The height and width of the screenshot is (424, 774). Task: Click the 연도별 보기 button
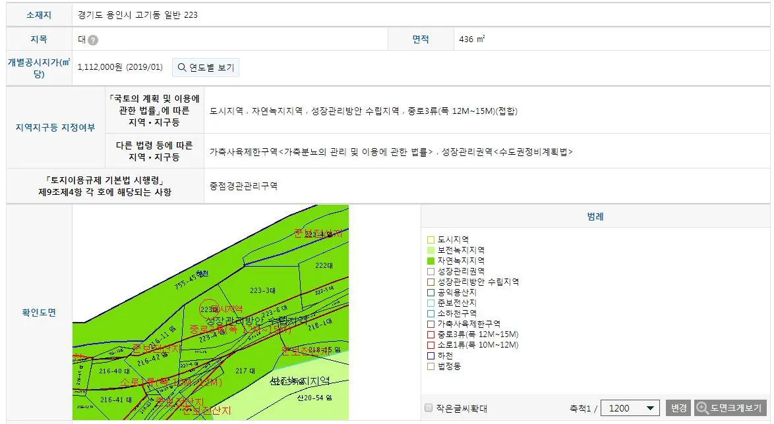tap(206, 67)
